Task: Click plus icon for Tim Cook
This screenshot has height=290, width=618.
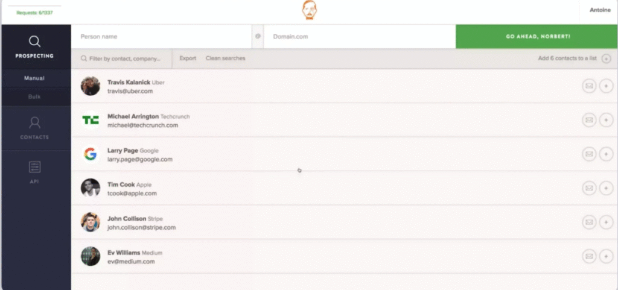Action: point(606,188)
